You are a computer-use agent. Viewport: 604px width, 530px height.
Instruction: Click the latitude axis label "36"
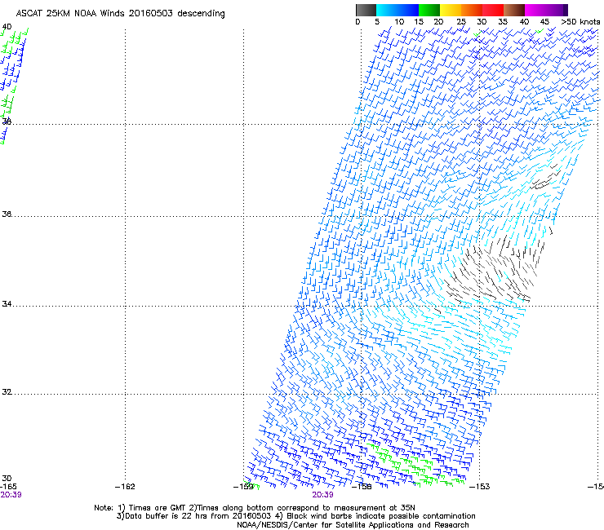pyautogui.click(x=7, y=214)
